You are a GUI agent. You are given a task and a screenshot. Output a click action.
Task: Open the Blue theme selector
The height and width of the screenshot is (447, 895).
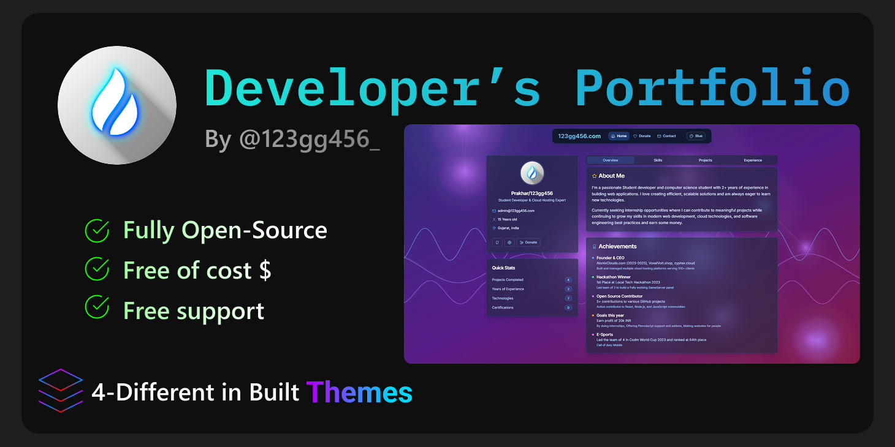coord(695,135)
